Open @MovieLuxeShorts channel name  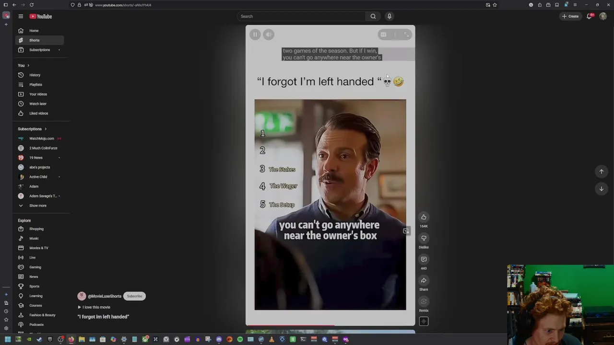coord(105,296)
